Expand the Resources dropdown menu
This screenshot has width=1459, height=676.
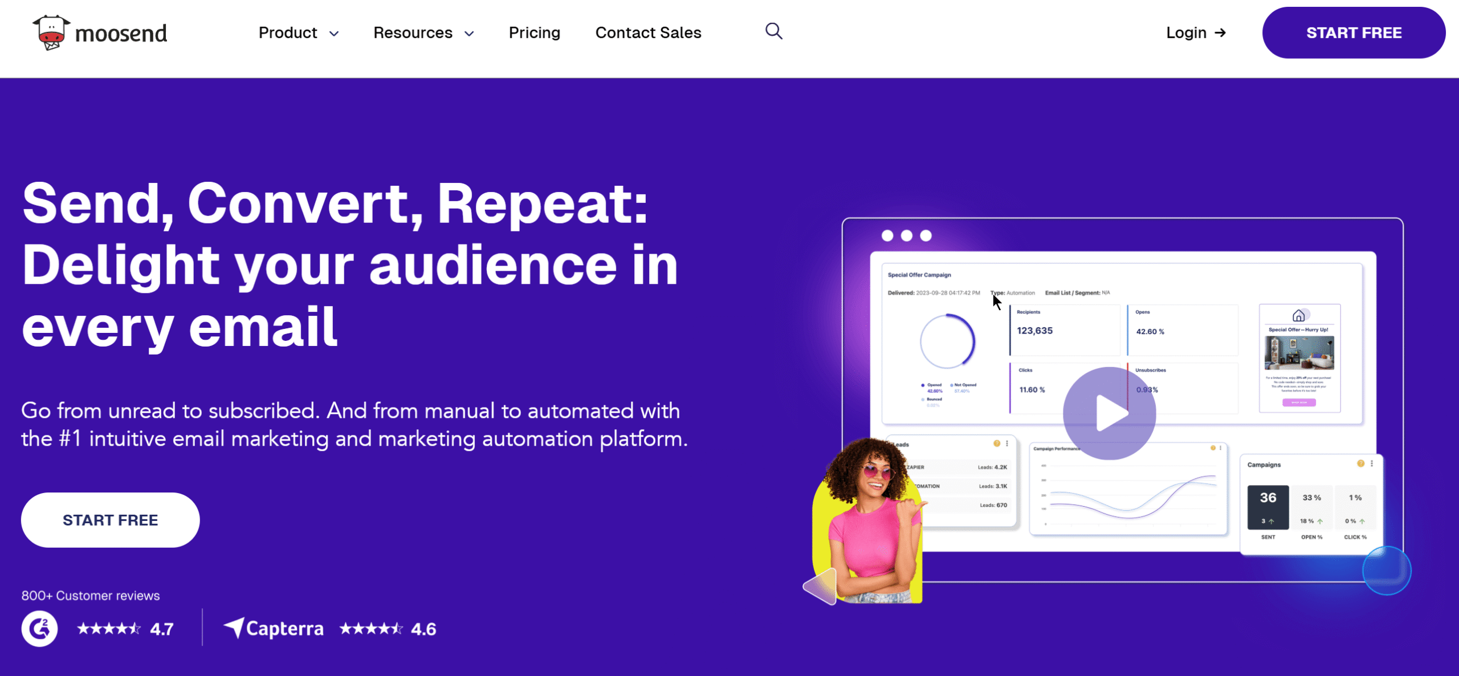coord(423,33)
